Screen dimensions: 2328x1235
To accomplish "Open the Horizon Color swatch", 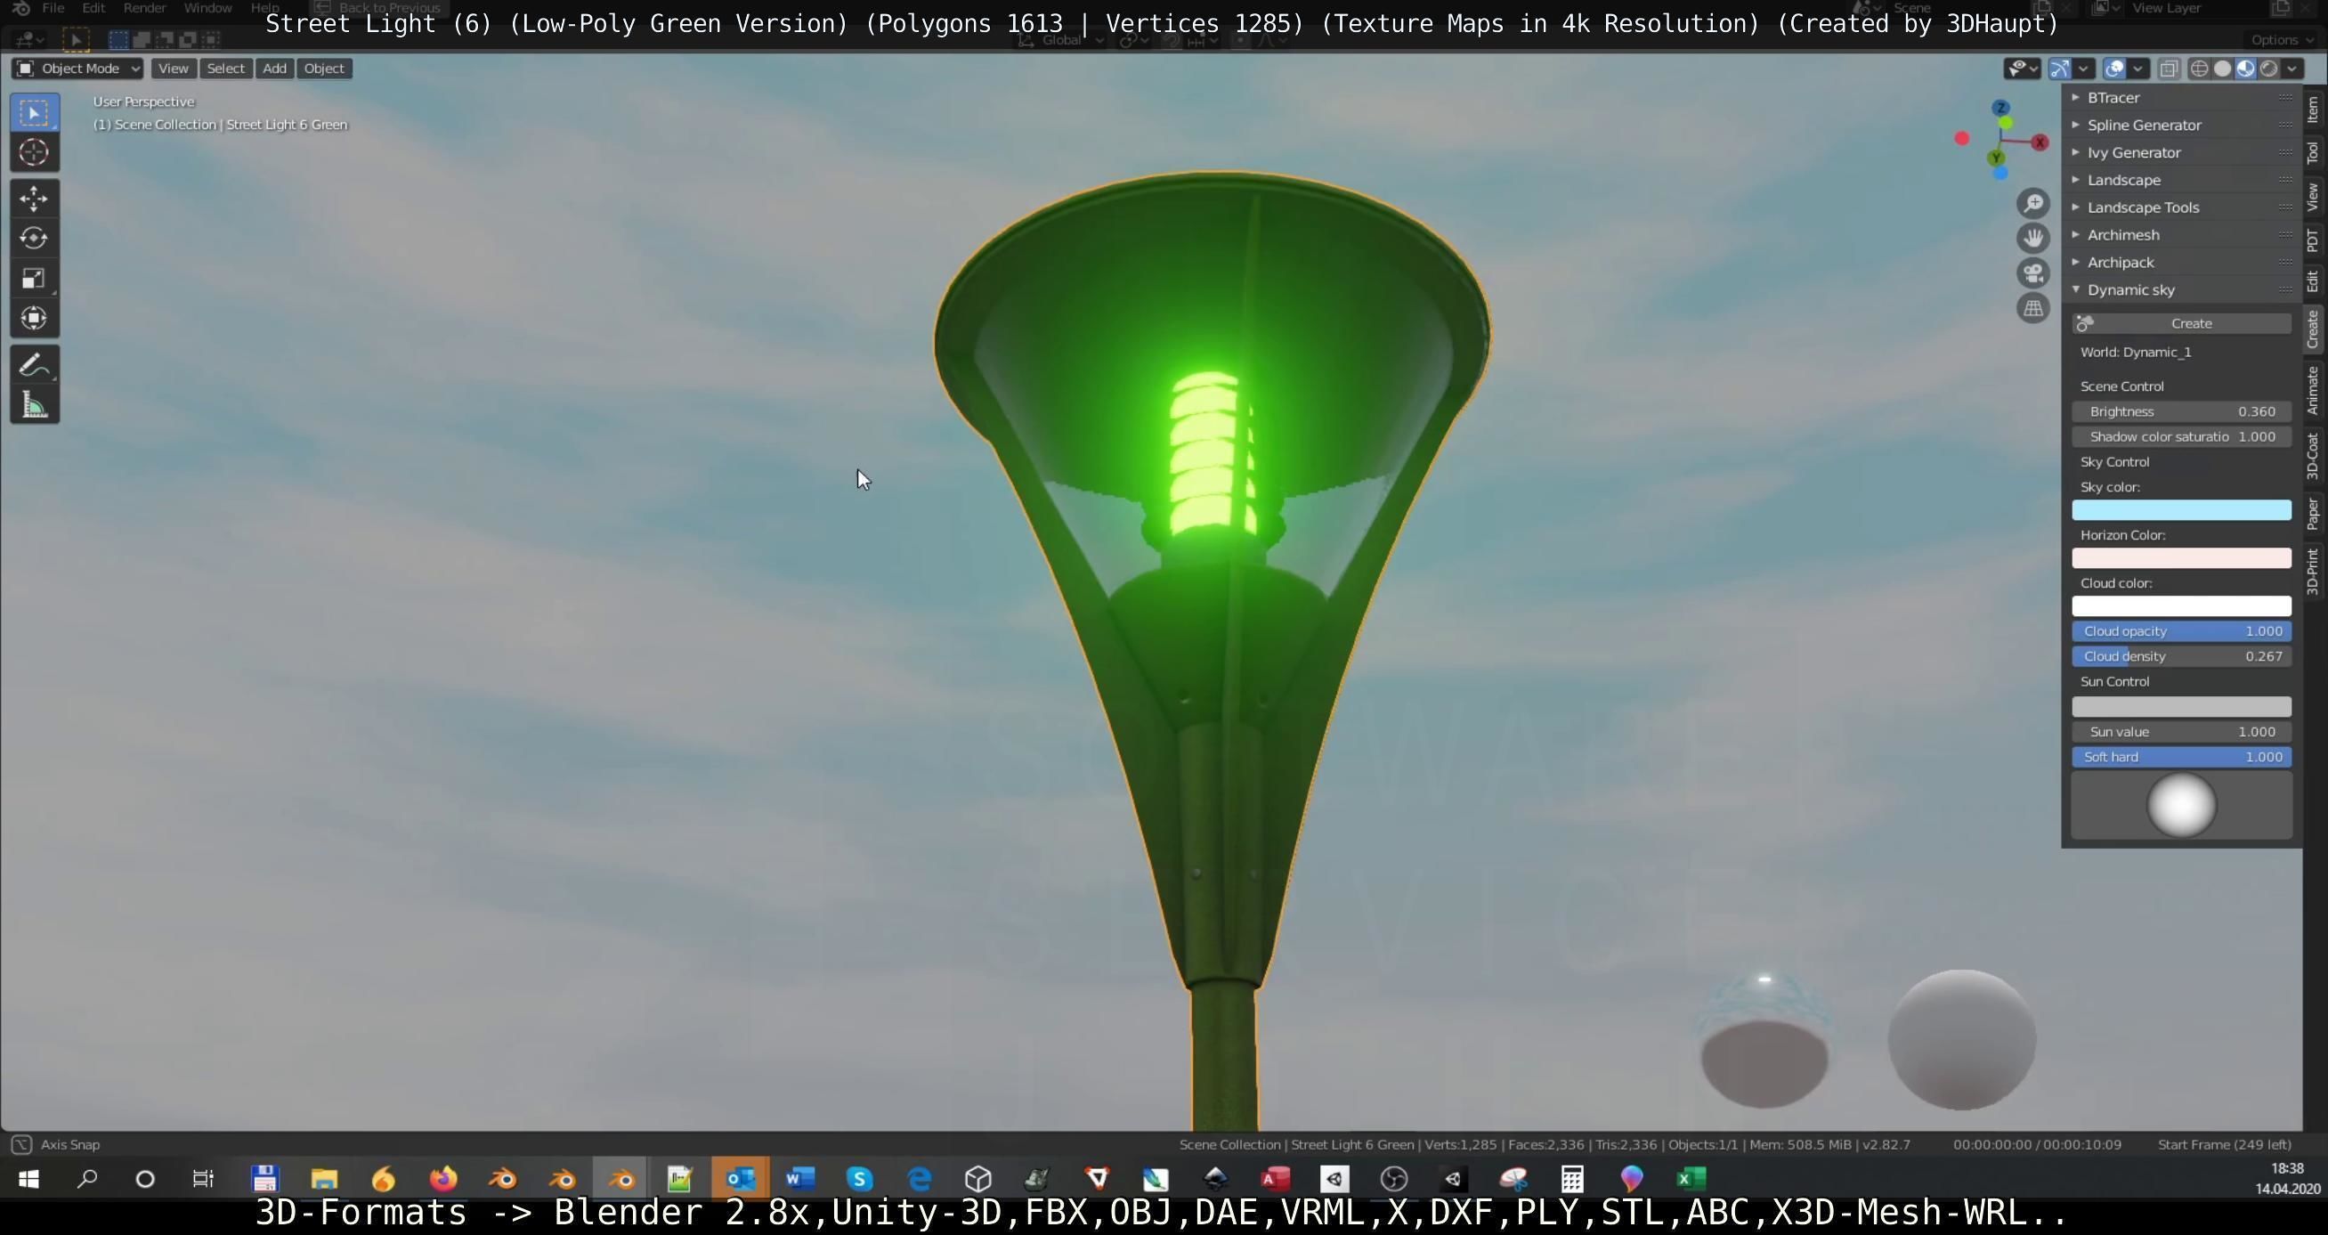I will (2182, 559).
